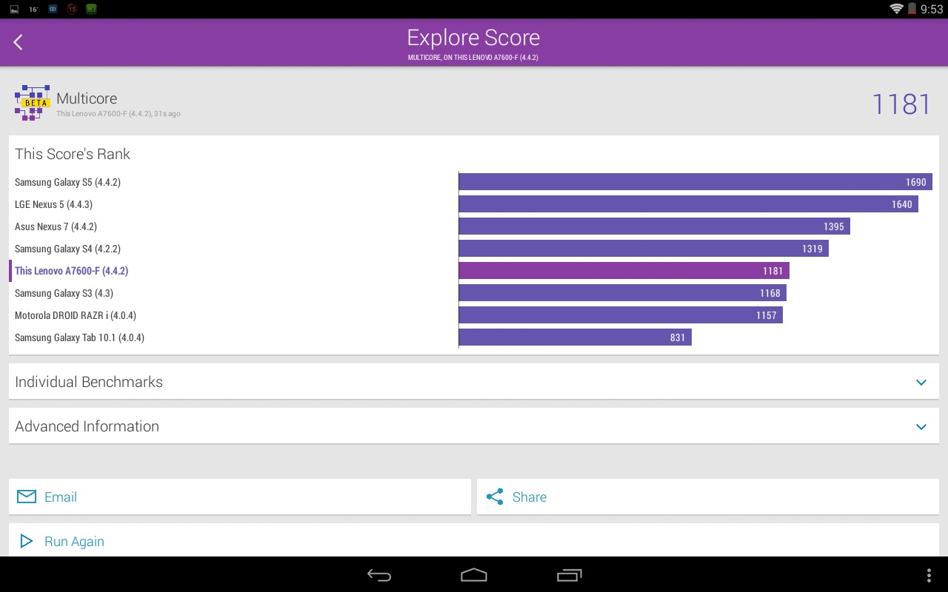Viewport: 948px width, 592px height.
Task: Tap the Samsung Galaxy Tab 10.1 row
Action: [79, 337]
